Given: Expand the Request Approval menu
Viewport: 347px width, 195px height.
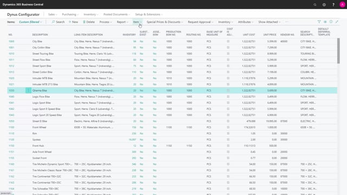Looking at the screenshot, I should tap(201, 22).
